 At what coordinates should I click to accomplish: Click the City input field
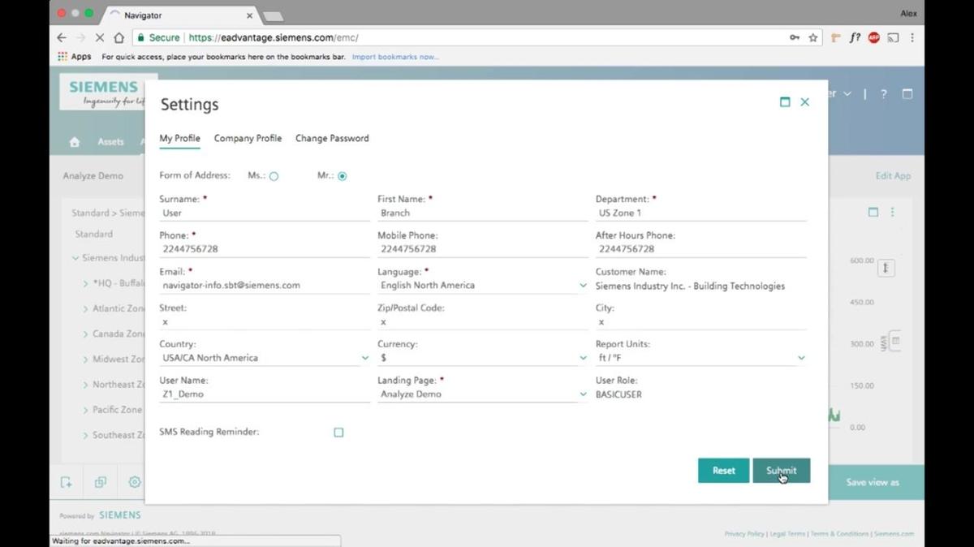coord(700,322)
